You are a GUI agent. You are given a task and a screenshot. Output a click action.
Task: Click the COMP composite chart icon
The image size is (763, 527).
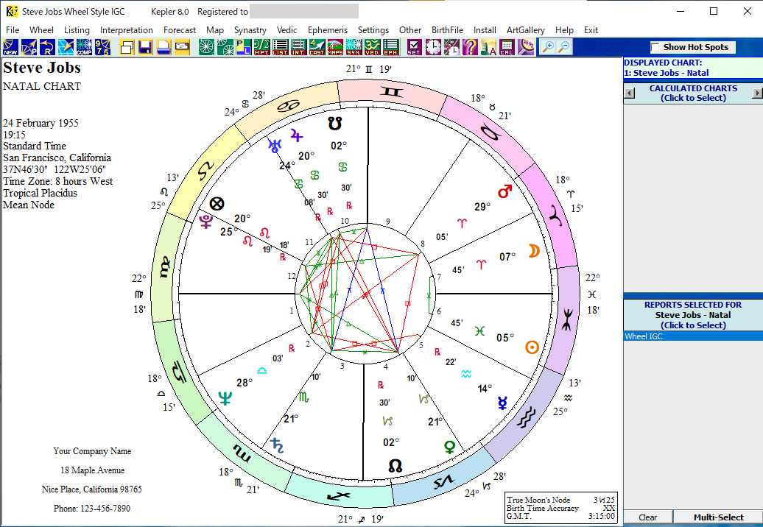84,47
